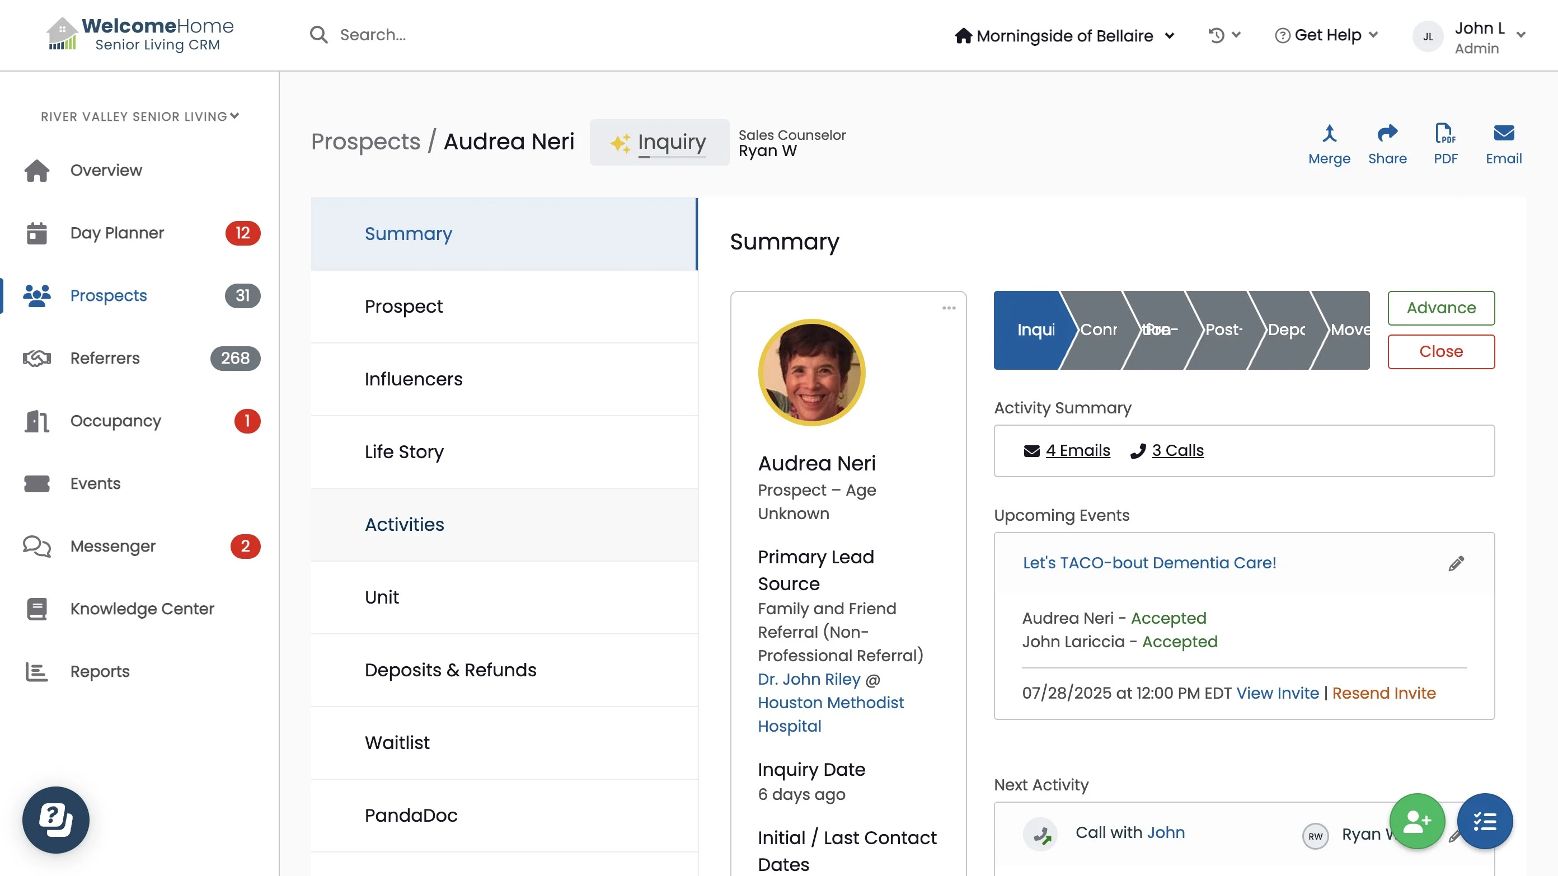Click the Merge prospect icon
Viewport: 1558px width, 876px height.
(x=1329, y=134)
